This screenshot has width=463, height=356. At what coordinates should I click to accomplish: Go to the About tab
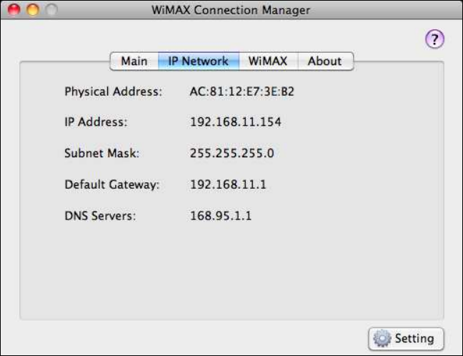[x=324, y=61]
